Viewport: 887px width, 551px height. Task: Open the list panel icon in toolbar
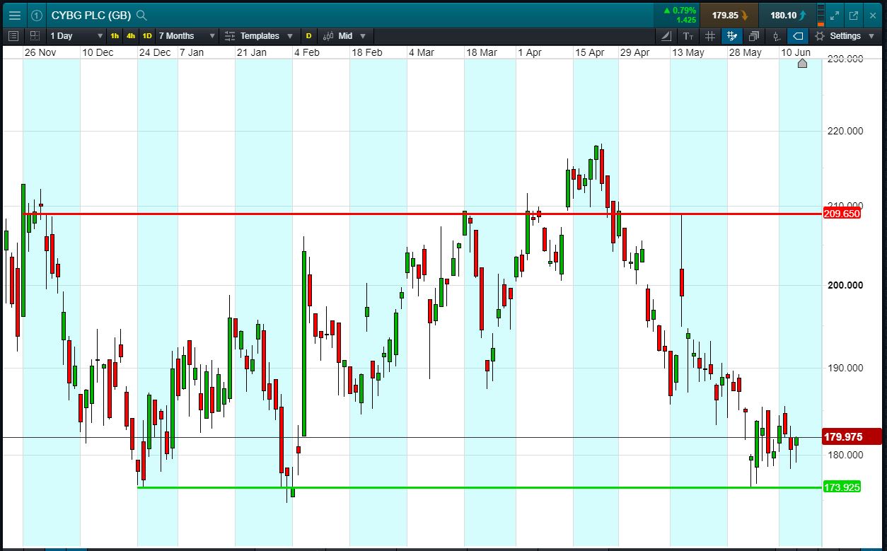point(13,35)
